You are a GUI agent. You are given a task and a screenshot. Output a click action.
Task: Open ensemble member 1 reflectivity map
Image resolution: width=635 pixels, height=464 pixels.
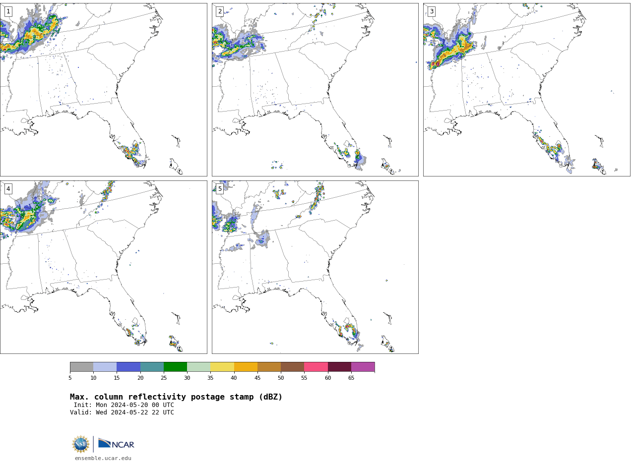click(103, 89)
